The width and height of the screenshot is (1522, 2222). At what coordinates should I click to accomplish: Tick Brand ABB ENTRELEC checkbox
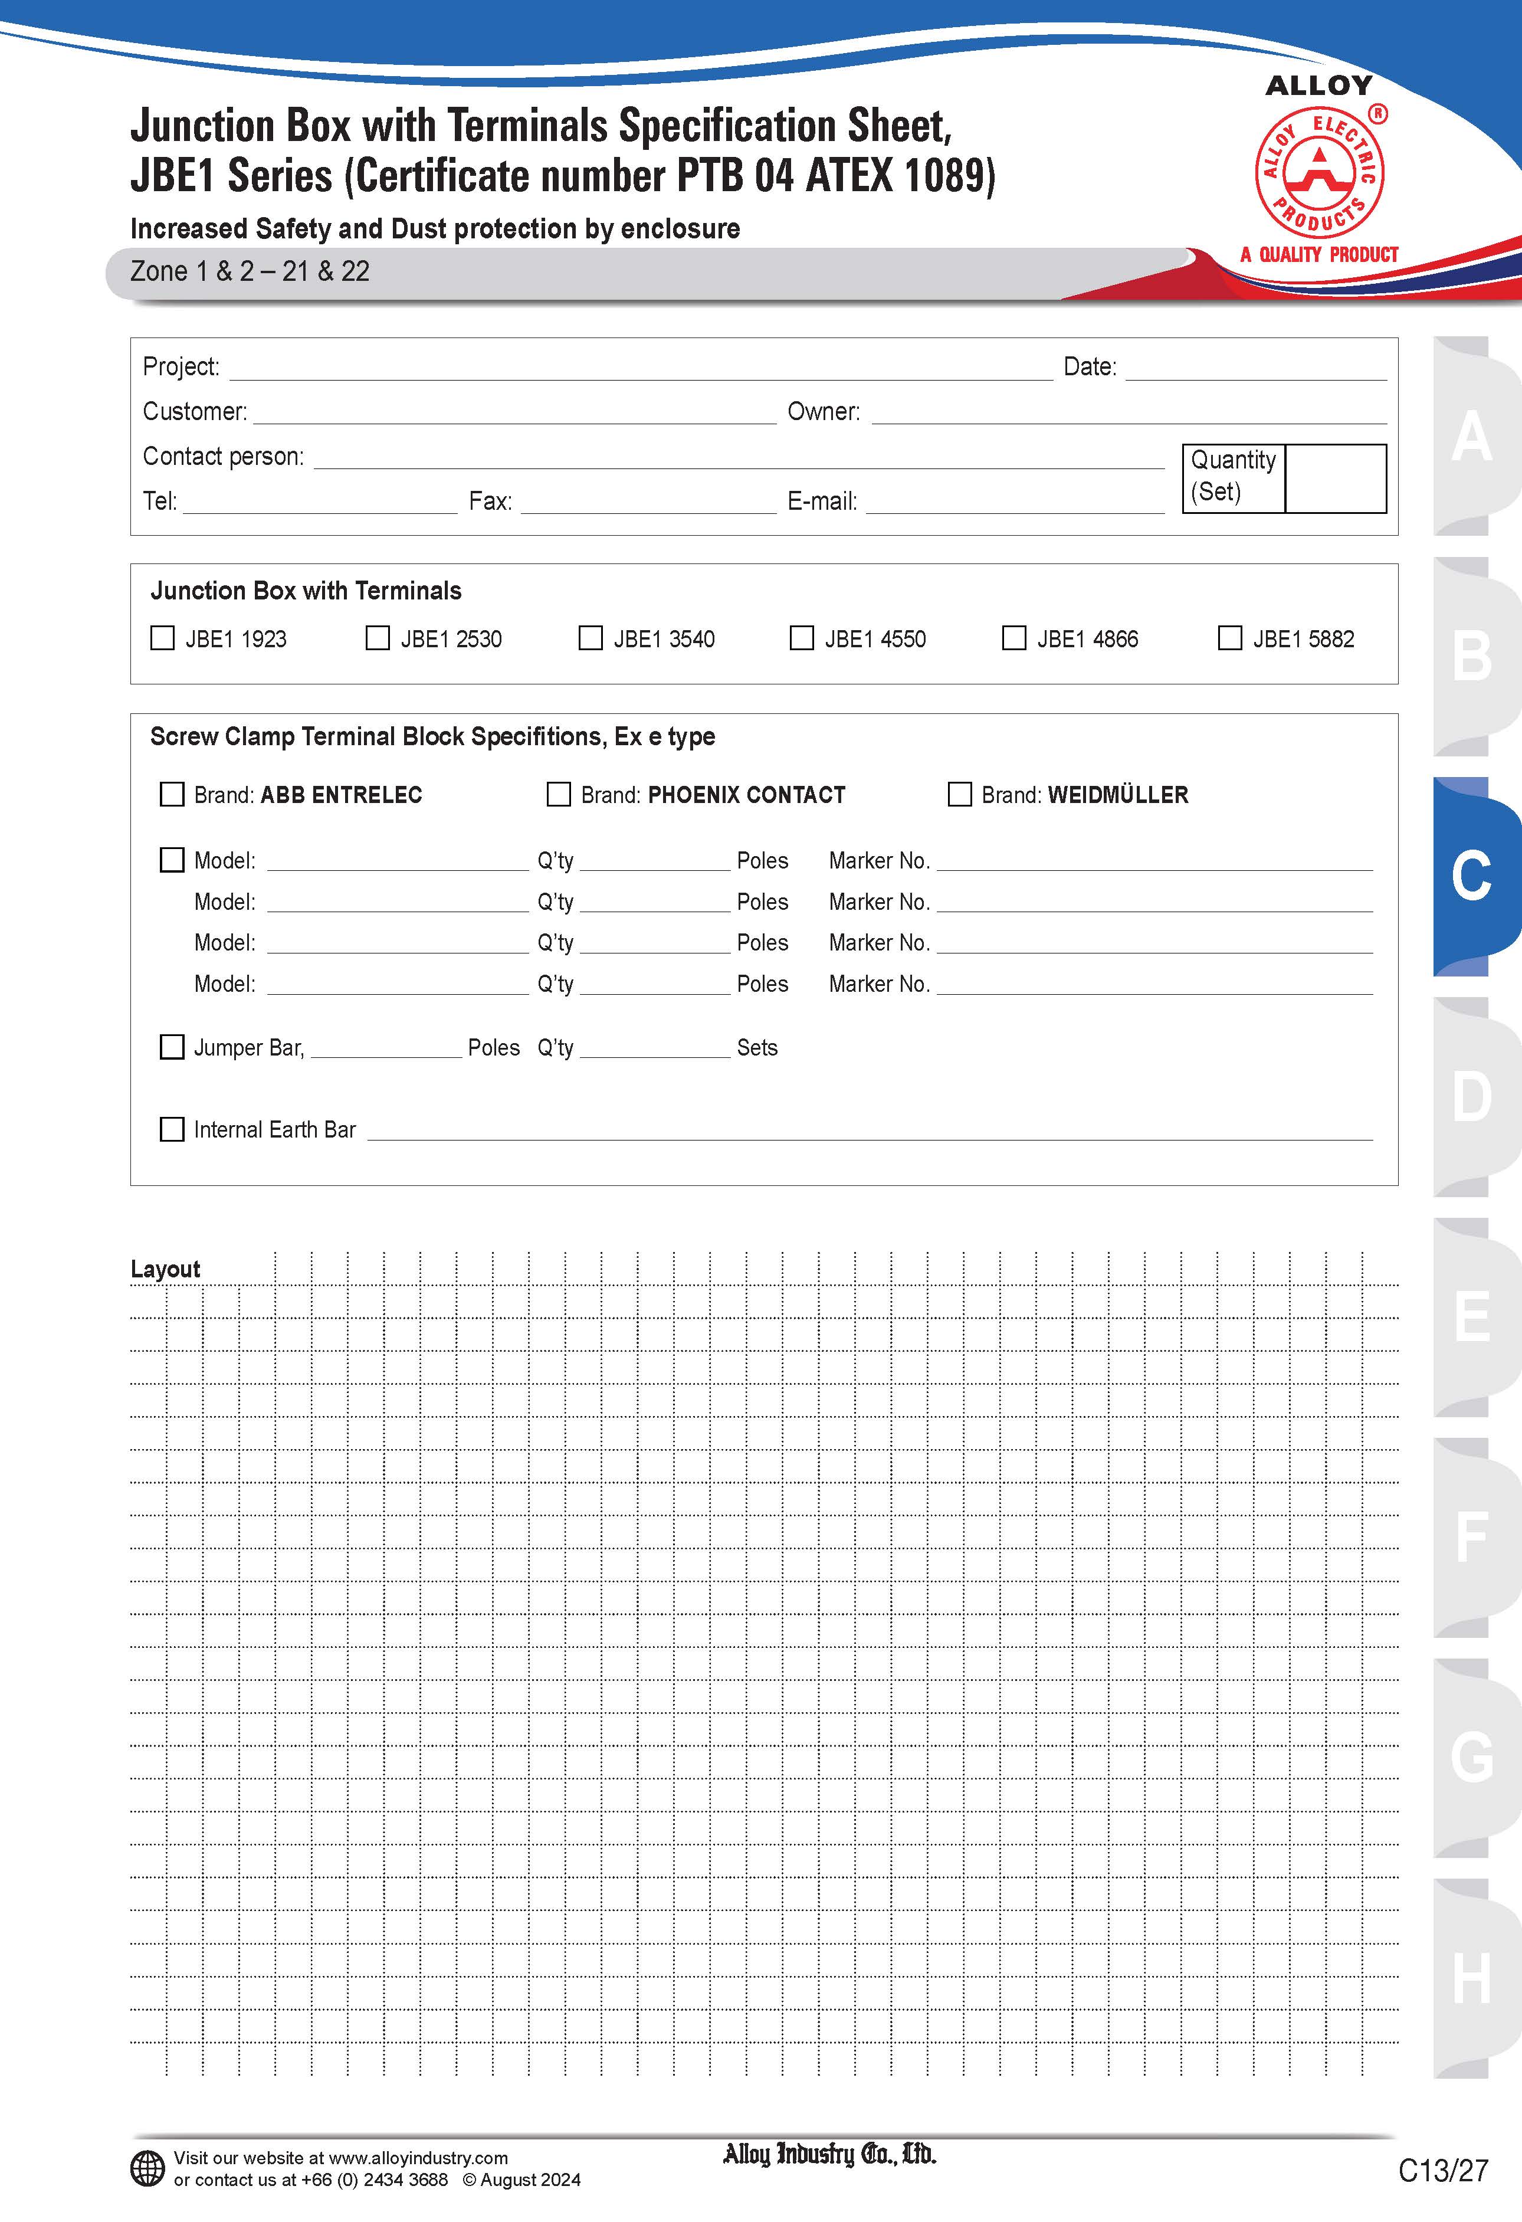(172, 795)
